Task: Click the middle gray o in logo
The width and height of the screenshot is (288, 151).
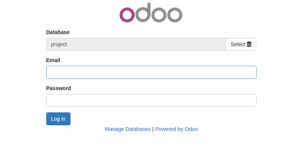Action: [x=159, y=15]
